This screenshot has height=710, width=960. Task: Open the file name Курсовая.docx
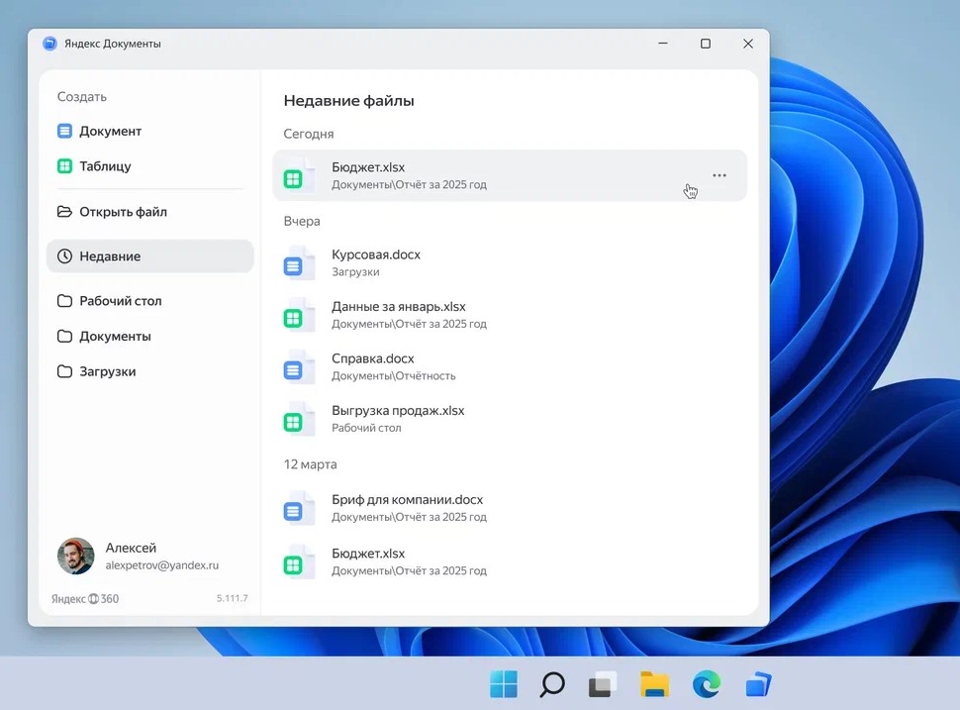pyautogui.click(x=376, y=254)
